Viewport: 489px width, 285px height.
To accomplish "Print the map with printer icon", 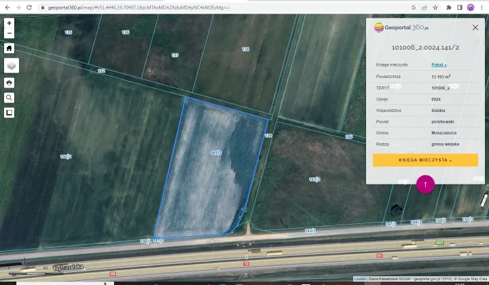I will pyautogui.click(x=10, y=83).
